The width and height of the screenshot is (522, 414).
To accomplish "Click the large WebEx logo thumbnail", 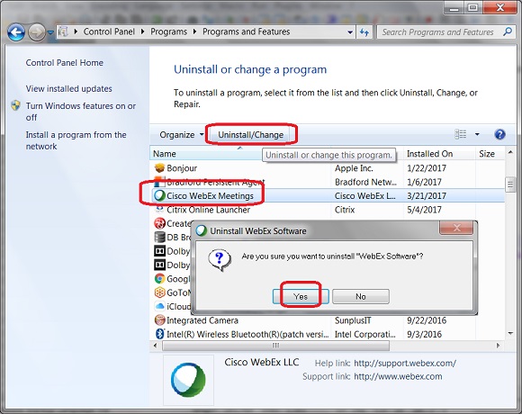I will pos(188,380).
